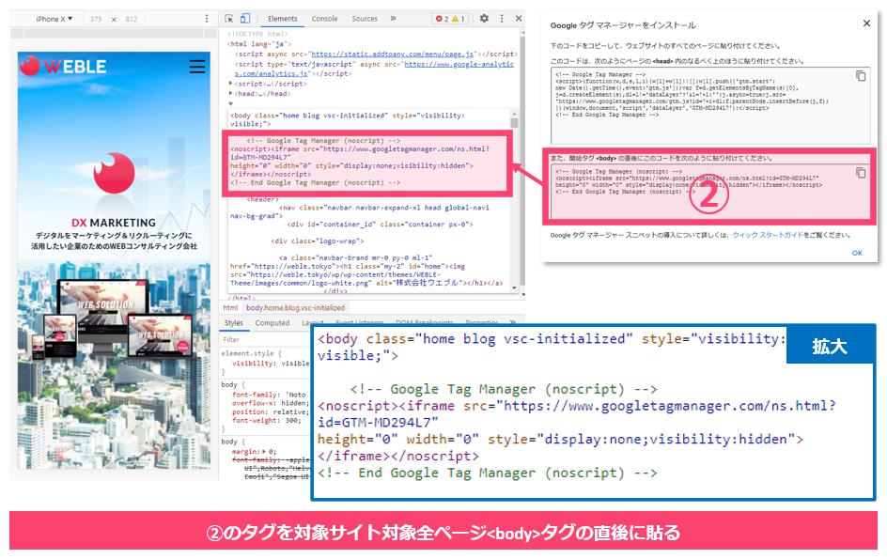Click the position: relative declaration
The width and height of the screenshot is (887, 559).
pos(271,411)
